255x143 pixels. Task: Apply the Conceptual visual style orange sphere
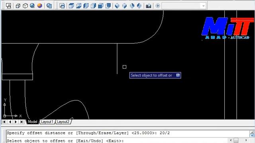tap(40, 6)
